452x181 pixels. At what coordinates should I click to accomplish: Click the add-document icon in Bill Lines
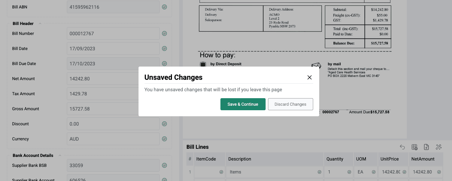tap(426, 147)
